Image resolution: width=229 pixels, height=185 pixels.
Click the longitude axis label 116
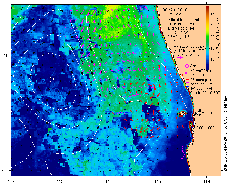pyautogui.click(x=206, y=182)
